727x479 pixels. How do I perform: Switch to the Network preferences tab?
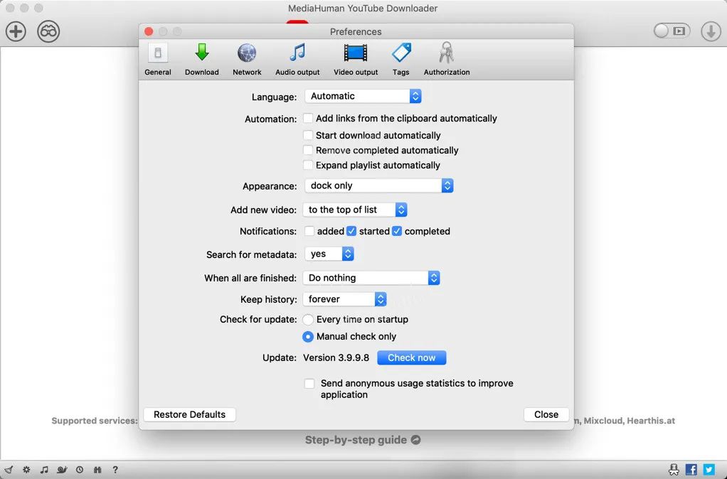[247, 59]
